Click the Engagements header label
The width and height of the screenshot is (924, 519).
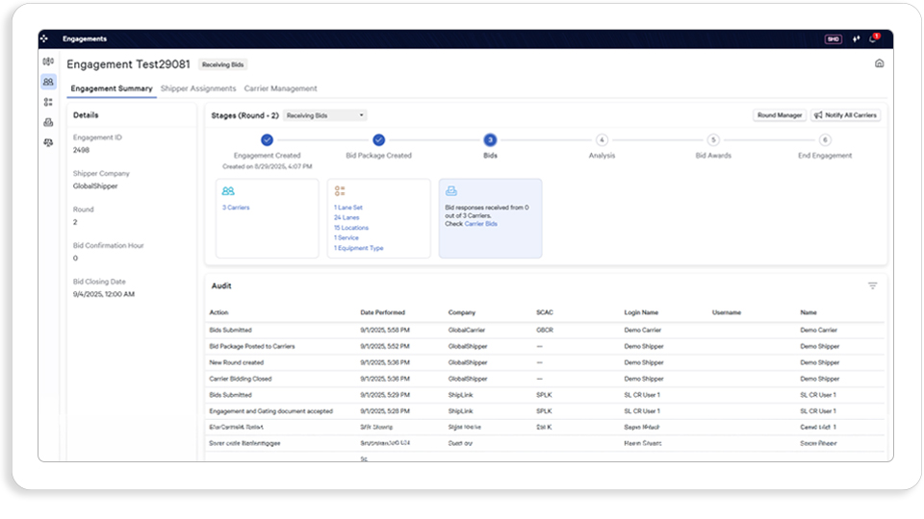[x=85, y=38]
